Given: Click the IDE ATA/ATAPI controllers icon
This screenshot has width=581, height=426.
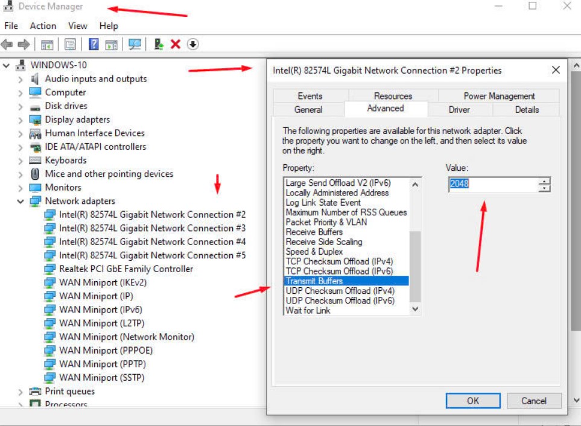Looking at the screenshot, I should tap(35, 147).
